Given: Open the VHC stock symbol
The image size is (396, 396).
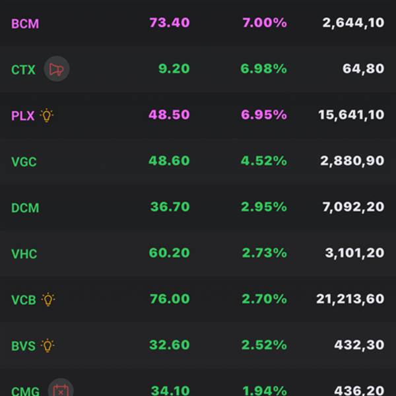Looking at the screenshot, I should 24,254.
